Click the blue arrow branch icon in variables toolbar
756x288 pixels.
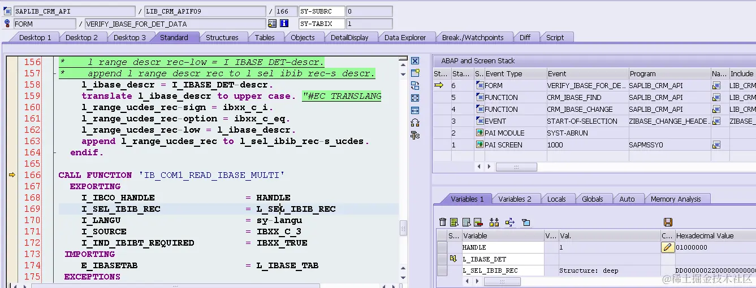(x=509, y=222)
